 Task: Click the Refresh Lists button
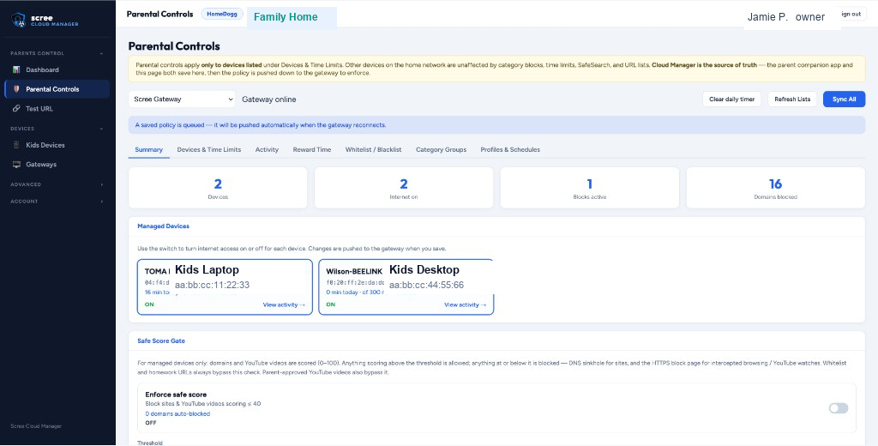pyautogui.click(x=791, y=99)
